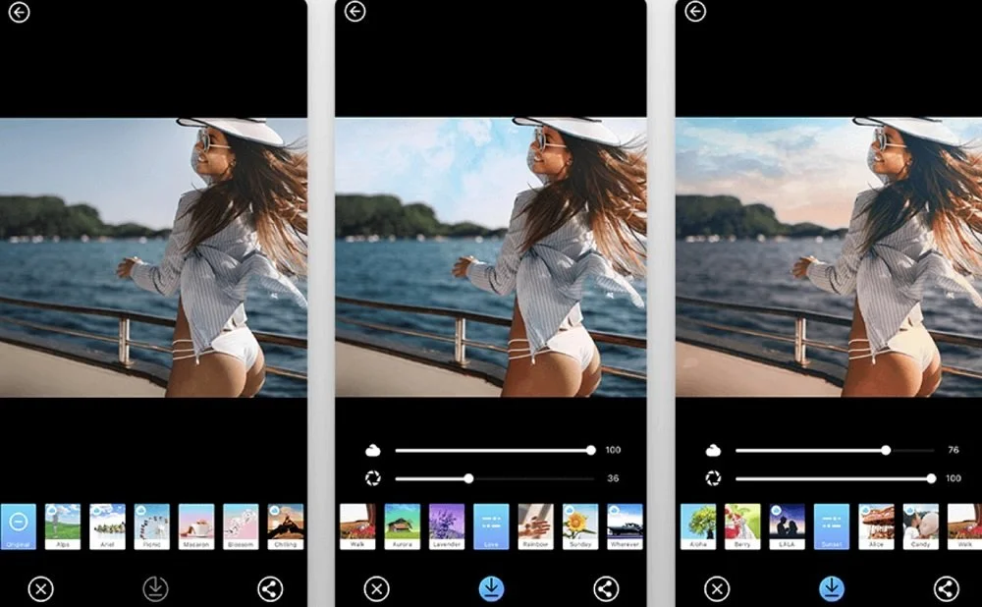Viewport: 982px width, 607px height.
Task: Cancel editing with X icon on middle screen
Action: click(376, 589)
